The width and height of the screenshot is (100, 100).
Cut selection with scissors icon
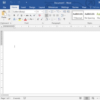9,11
